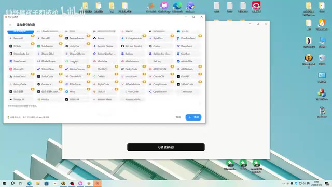Viewport: 332px width, 187px height.
Task: Go back using the arrow beside 添加新供应商
Action: pos(10,25)
